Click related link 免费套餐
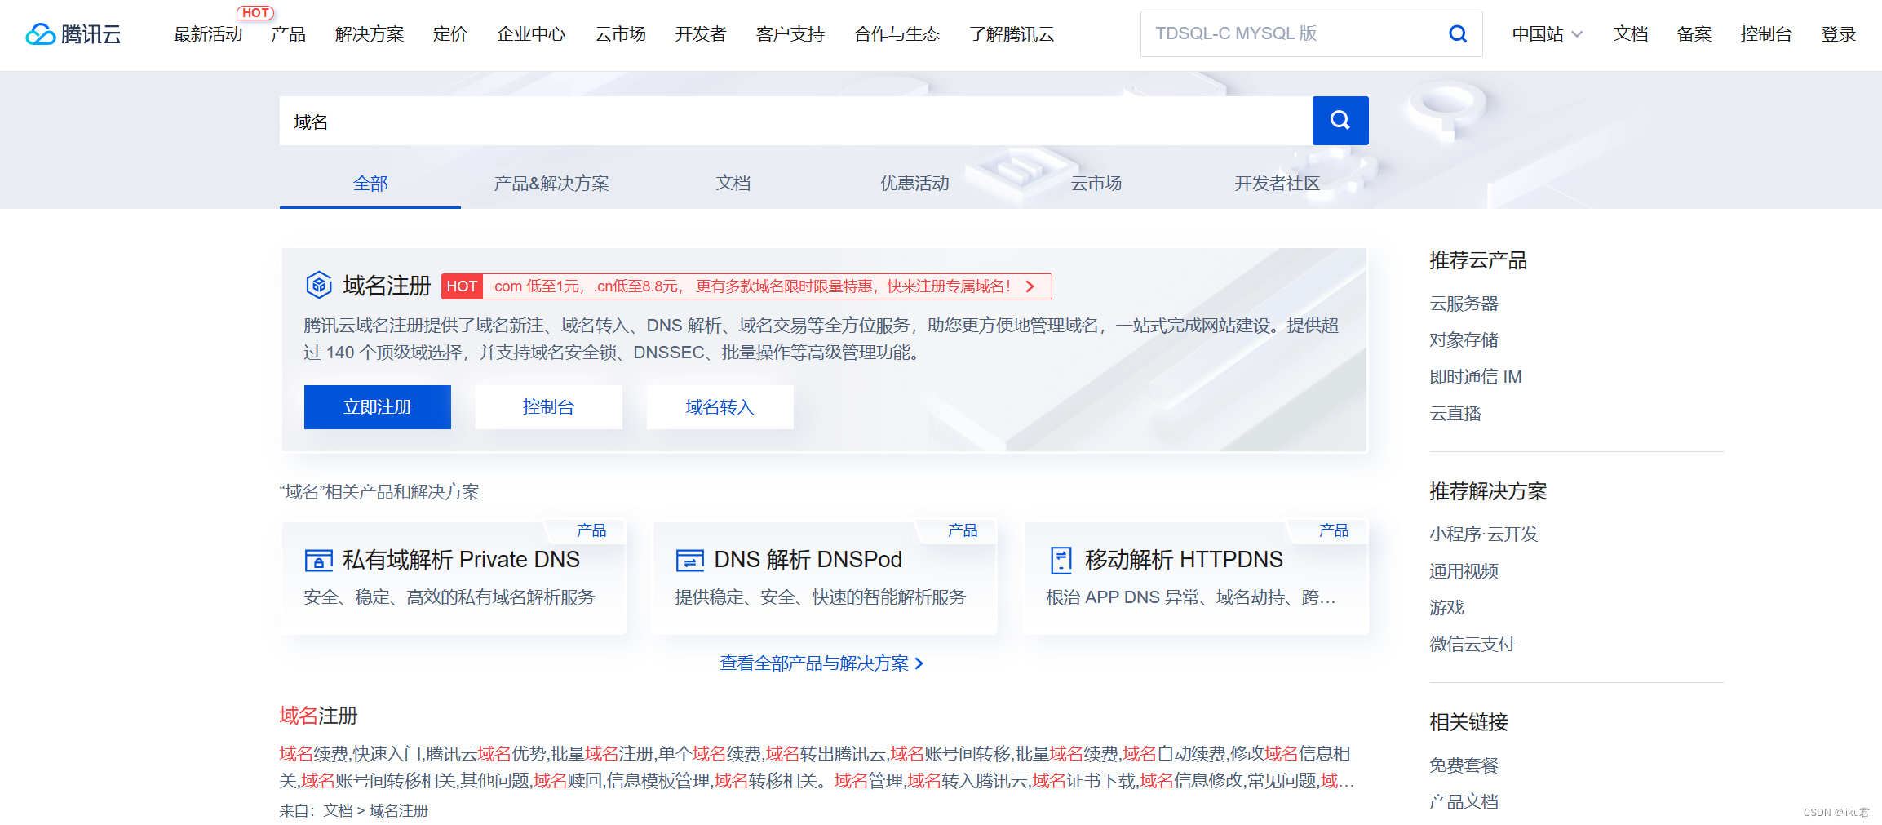The image size is (1882, 825). 1464,765
